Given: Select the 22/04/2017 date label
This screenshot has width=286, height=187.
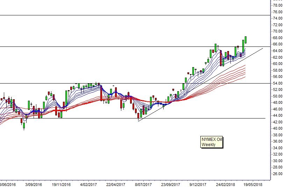Looking at the screenshot, I should tap(116, 185).
